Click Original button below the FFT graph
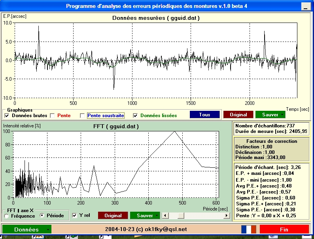The image size is (314, 239). (x=113, y=216)
